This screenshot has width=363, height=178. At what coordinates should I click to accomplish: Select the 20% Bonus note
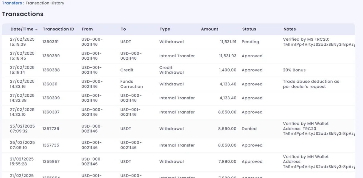coord(294,70)
